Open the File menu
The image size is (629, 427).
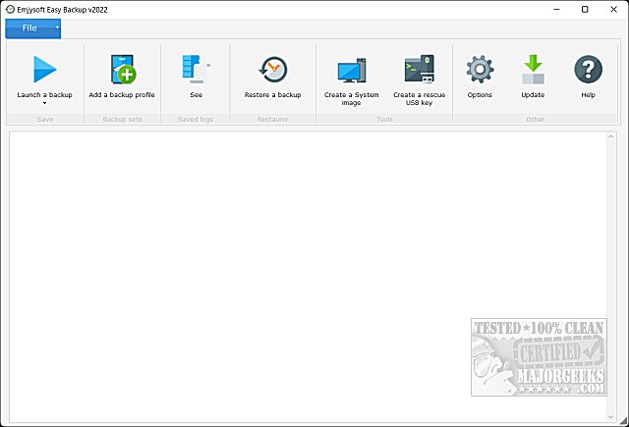click(29, 28)
